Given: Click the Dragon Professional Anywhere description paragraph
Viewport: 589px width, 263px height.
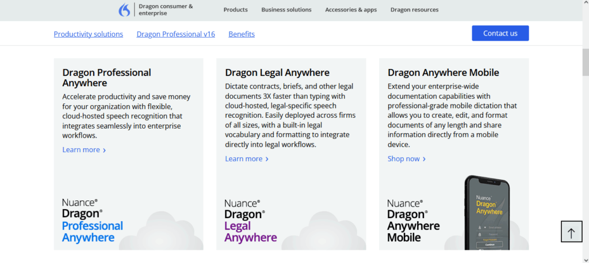Looking at the screenshot, I should [x=127, y=116].
